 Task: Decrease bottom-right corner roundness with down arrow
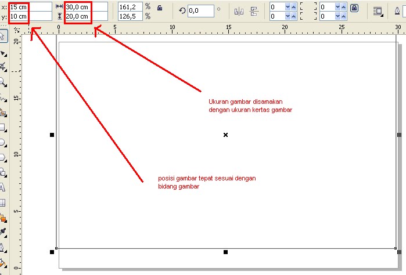click(x=337, y=16)
